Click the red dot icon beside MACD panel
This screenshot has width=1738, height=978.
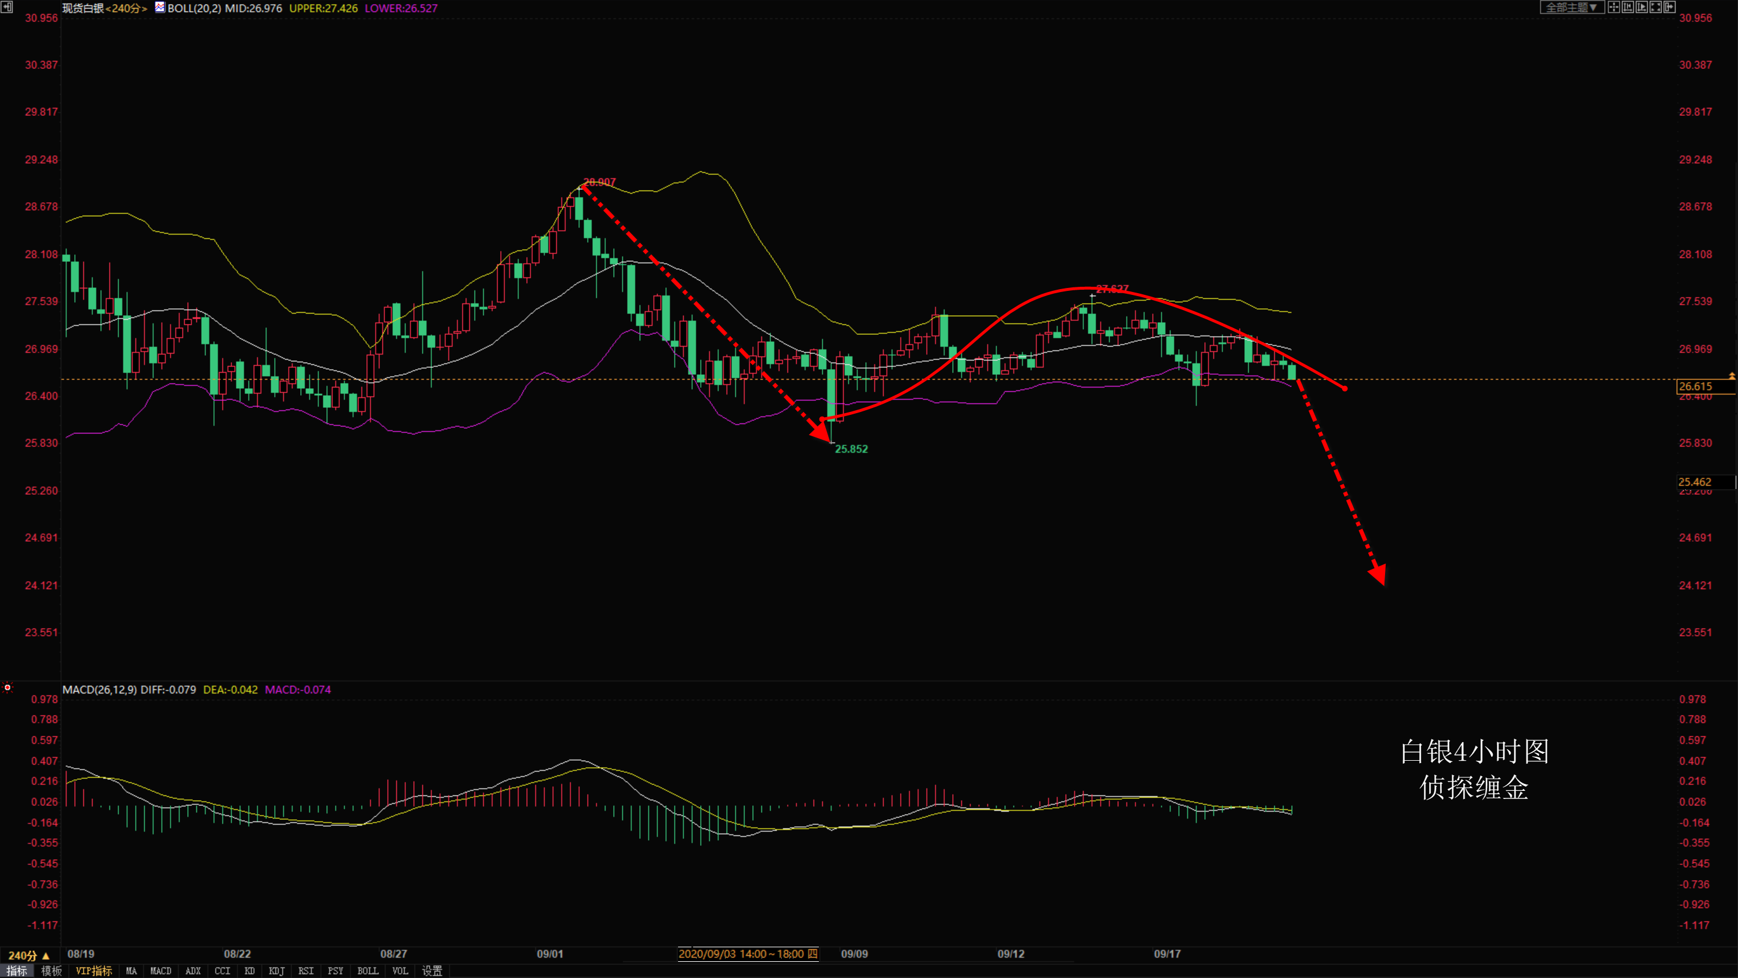[x=8, y=687]
